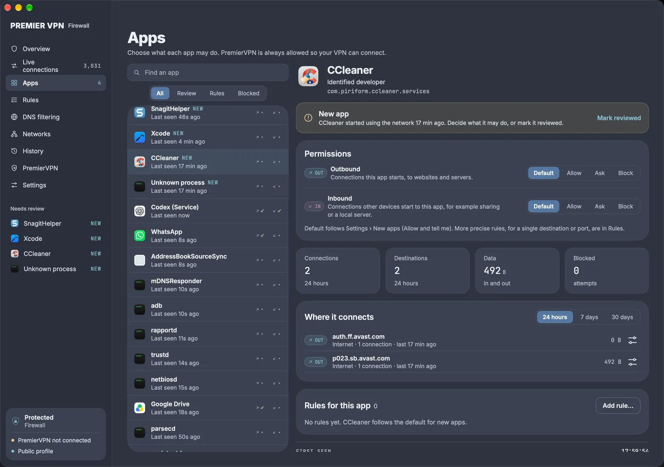Show connections for the last 7 days
Image resolution: width=664 pixels, height=467 pixels.
(589, 317)
